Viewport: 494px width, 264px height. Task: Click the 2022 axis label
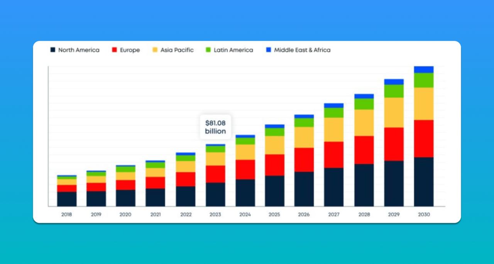(x=186, y=215)
